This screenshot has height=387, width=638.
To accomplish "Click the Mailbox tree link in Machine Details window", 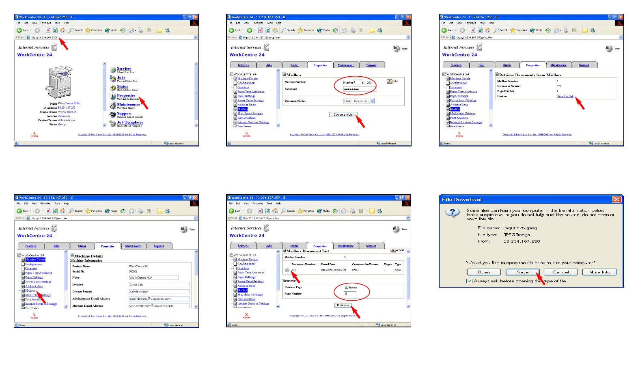I will pos(30,291).
